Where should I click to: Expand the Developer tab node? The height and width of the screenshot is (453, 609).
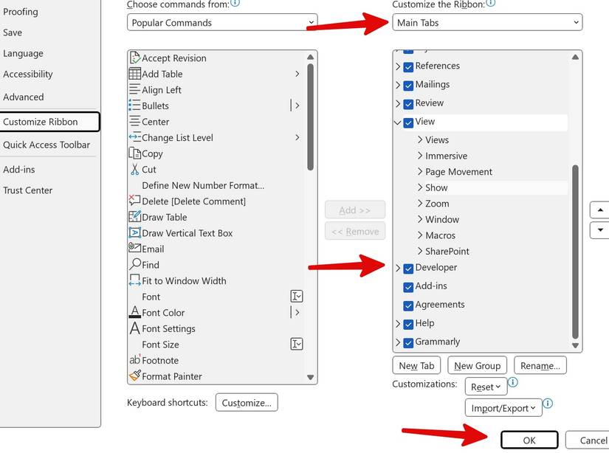(398, 268)
